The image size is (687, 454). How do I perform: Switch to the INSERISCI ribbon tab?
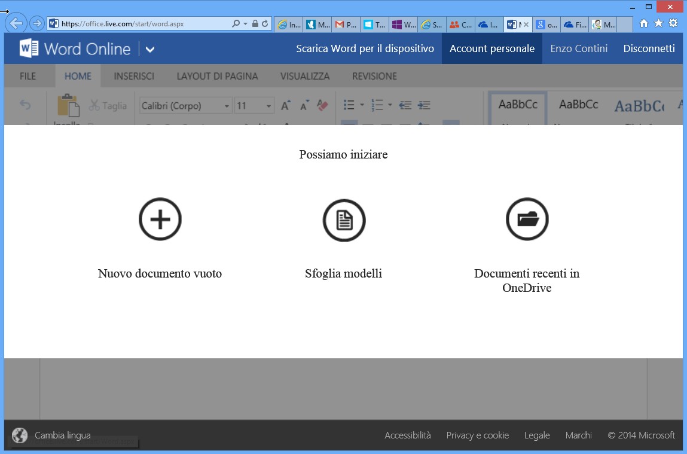click(134, 76)
